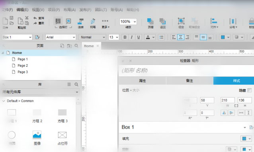Open fill color swatch in format bar

223,37
